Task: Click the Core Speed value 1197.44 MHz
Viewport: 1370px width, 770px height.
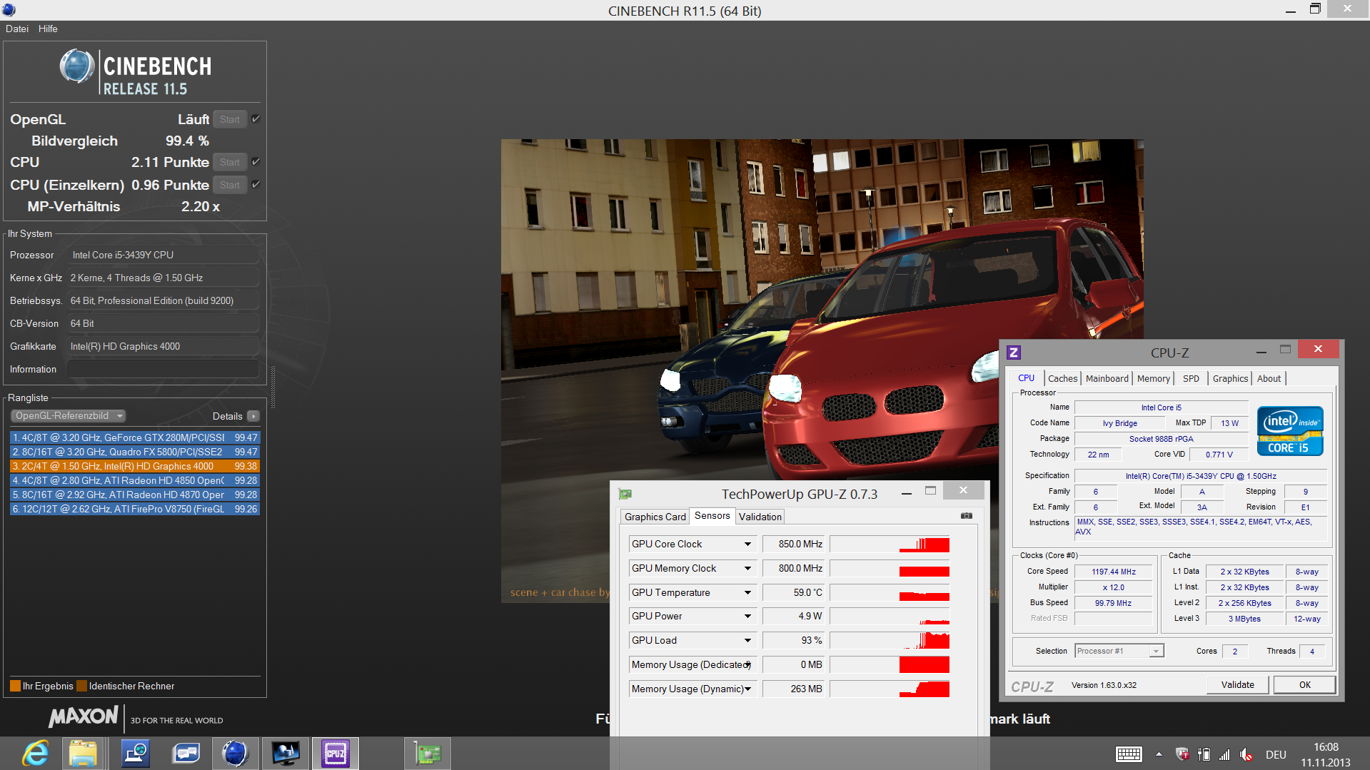Action: [x=1113, y=572]
